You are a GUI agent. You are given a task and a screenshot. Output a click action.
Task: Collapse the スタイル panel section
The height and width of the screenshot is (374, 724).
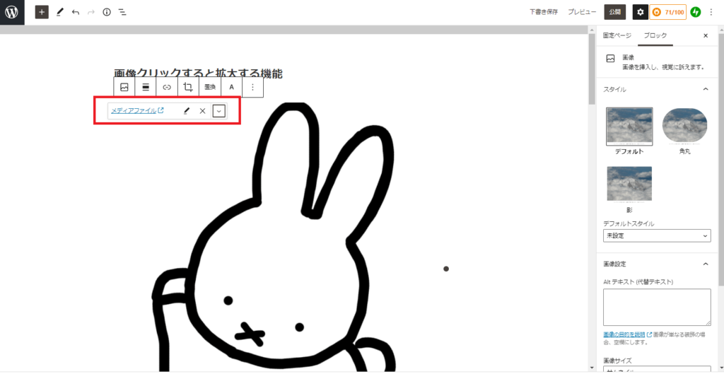[705, 89]
